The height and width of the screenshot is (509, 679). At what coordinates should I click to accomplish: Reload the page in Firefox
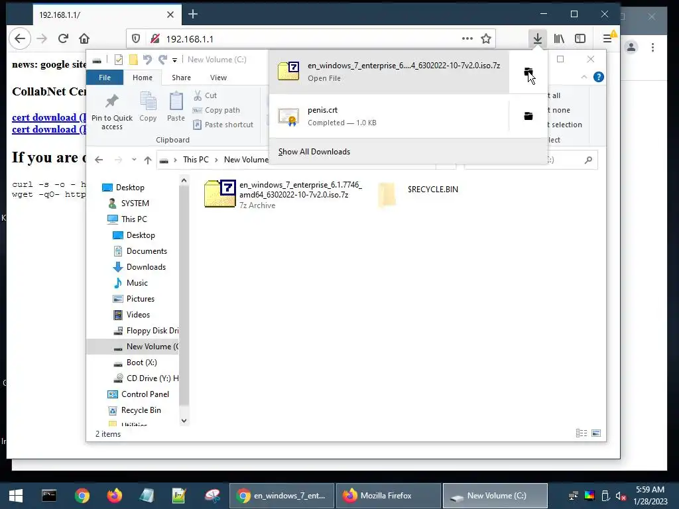click(x=63, y=39)
